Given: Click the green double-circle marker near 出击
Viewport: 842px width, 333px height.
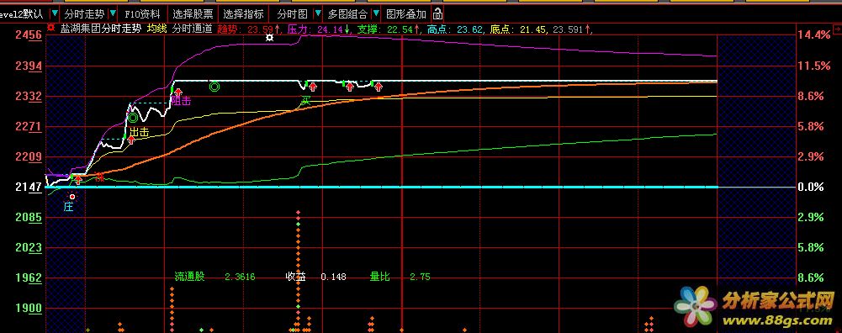Looking at the screenshot, I should [x=132, y=118].
